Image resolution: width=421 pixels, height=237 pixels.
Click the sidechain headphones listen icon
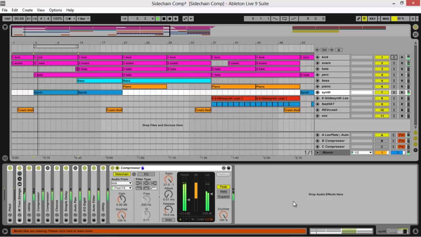[x=134, y=174]
